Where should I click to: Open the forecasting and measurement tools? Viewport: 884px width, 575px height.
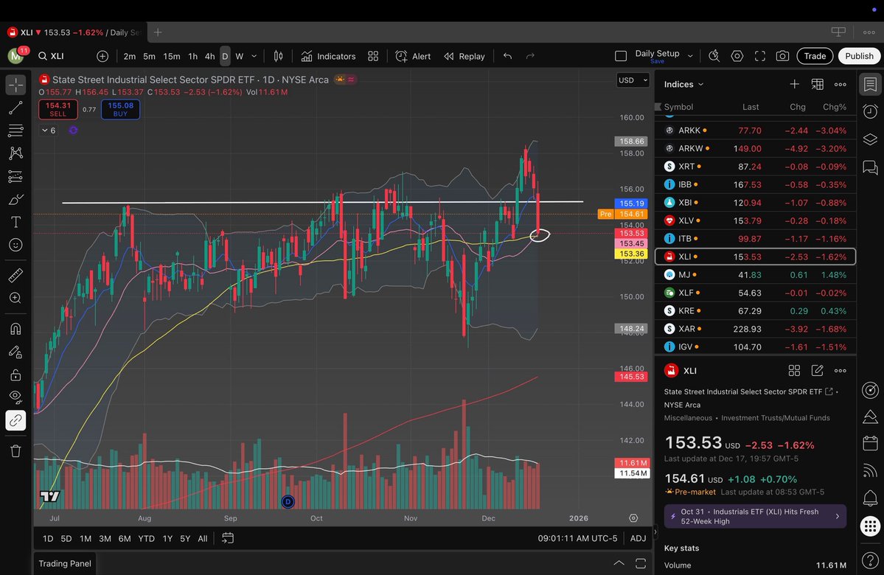[15, 176]
